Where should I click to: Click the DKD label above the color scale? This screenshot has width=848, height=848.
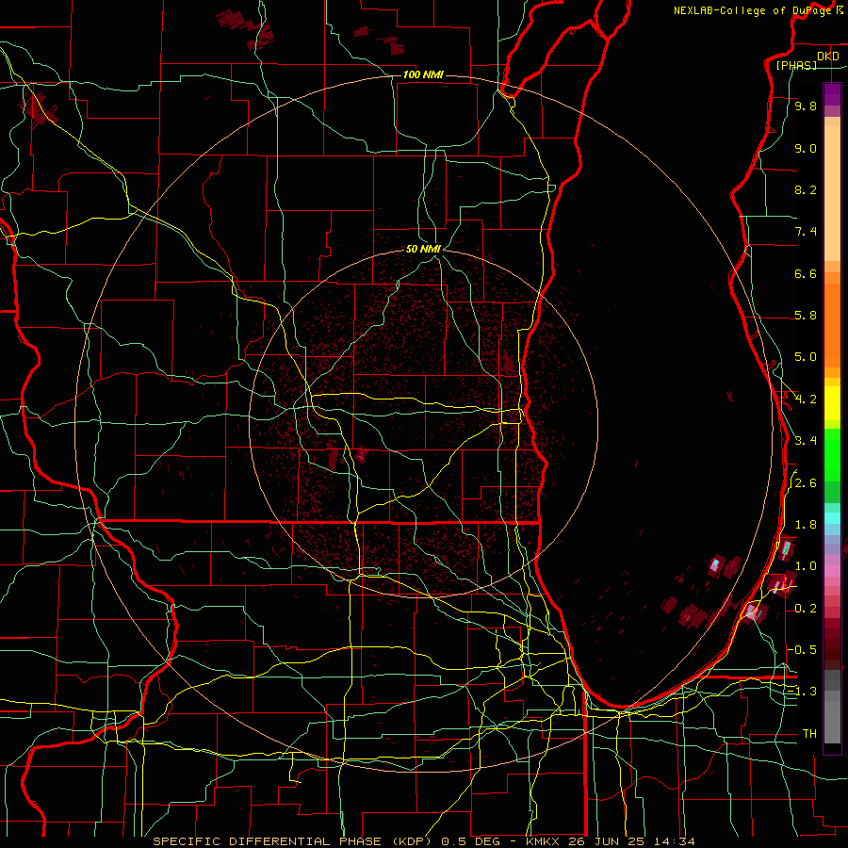(827, 57)
